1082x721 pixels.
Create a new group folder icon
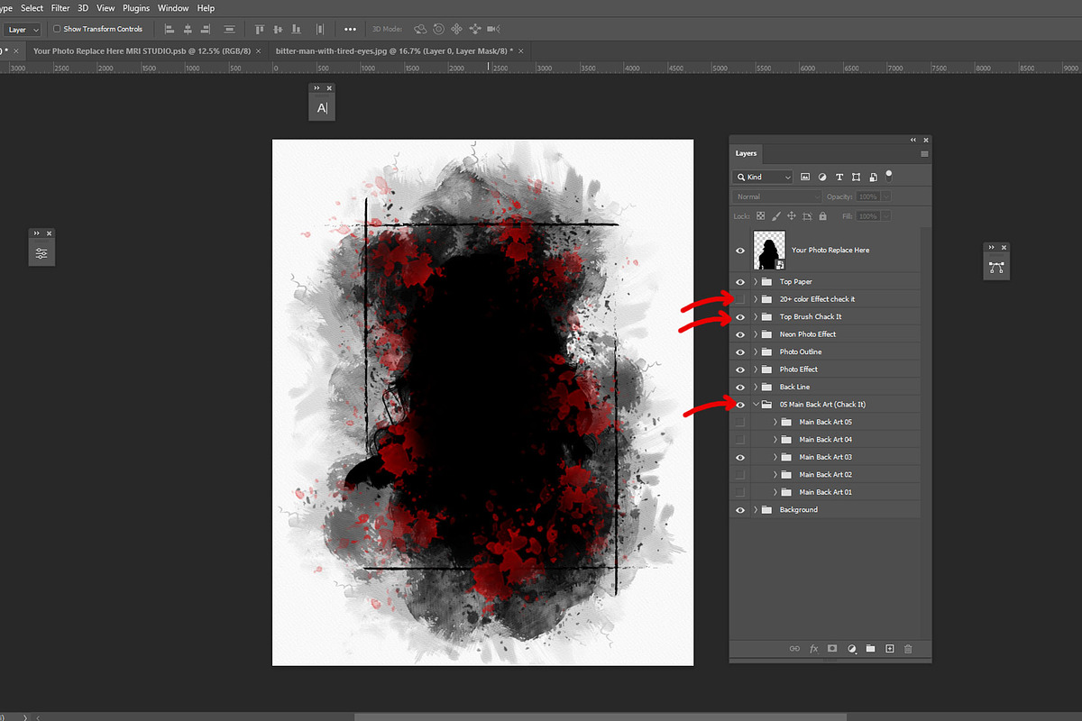click(870, 649)
